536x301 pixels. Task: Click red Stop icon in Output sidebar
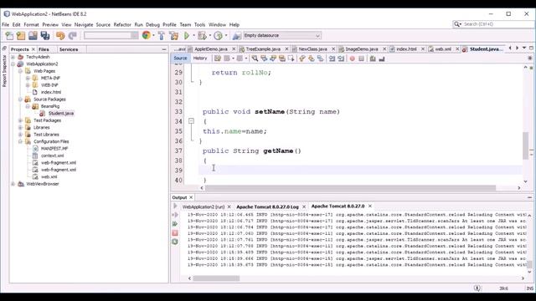point(175,232)
